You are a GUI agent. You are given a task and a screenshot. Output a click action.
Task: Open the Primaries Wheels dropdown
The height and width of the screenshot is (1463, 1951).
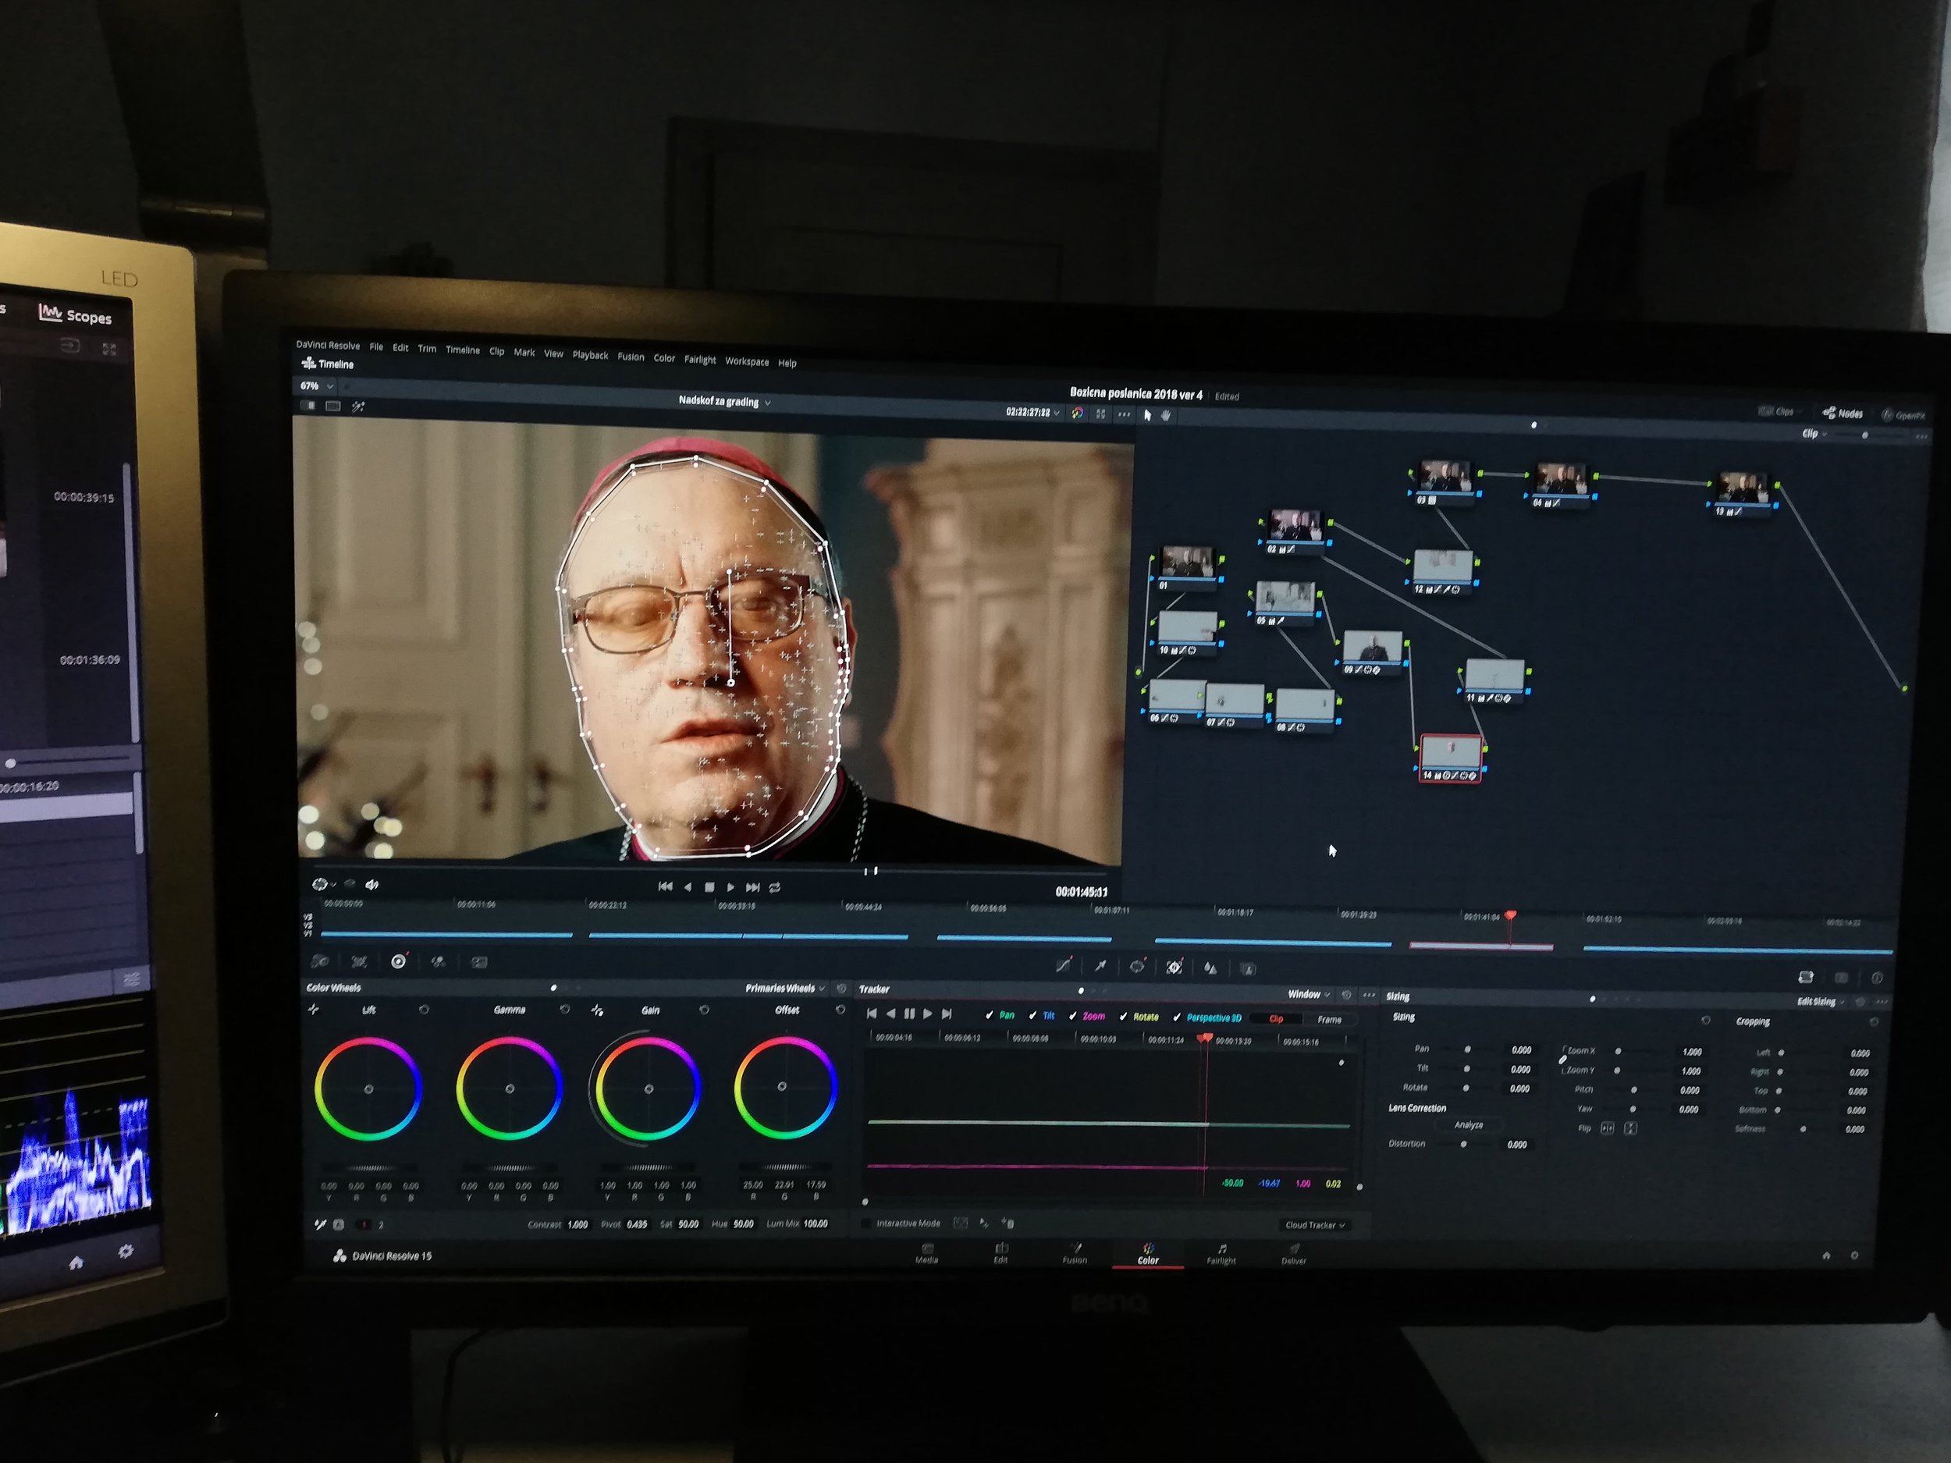tap(785, 989)
